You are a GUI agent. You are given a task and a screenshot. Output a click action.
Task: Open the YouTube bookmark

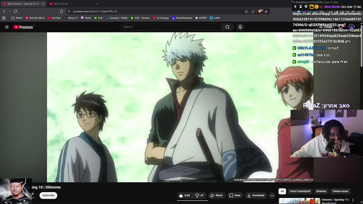tap(54, 18)
